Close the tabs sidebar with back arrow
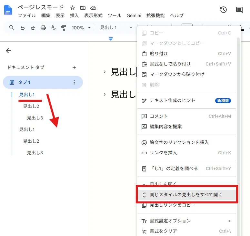250x236 pixels. [8, 51]
